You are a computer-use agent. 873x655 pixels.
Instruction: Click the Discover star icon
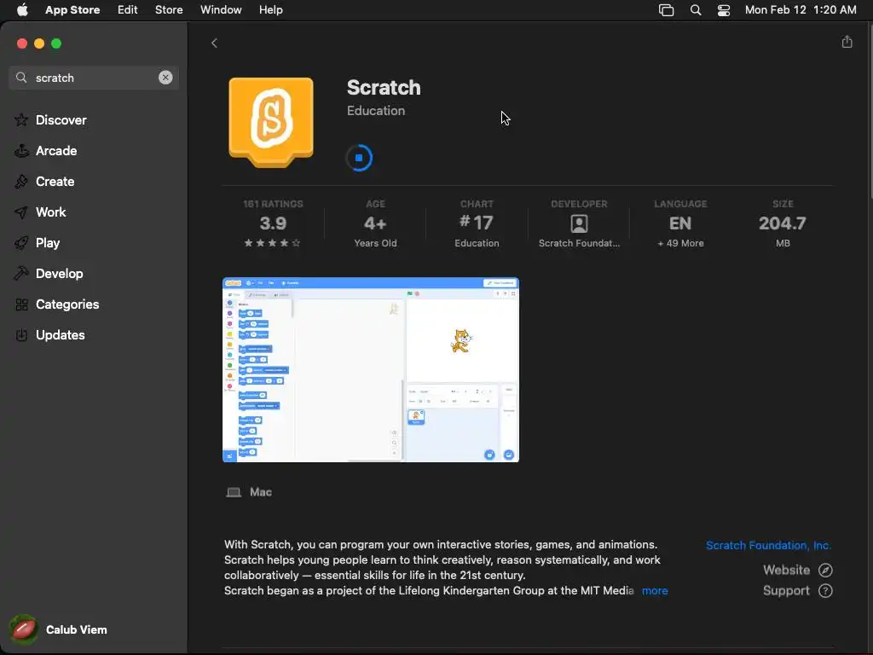click(x=21, y=119)
